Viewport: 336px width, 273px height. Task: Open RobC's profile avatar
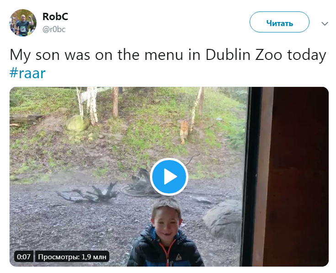[x=23, y=22]
